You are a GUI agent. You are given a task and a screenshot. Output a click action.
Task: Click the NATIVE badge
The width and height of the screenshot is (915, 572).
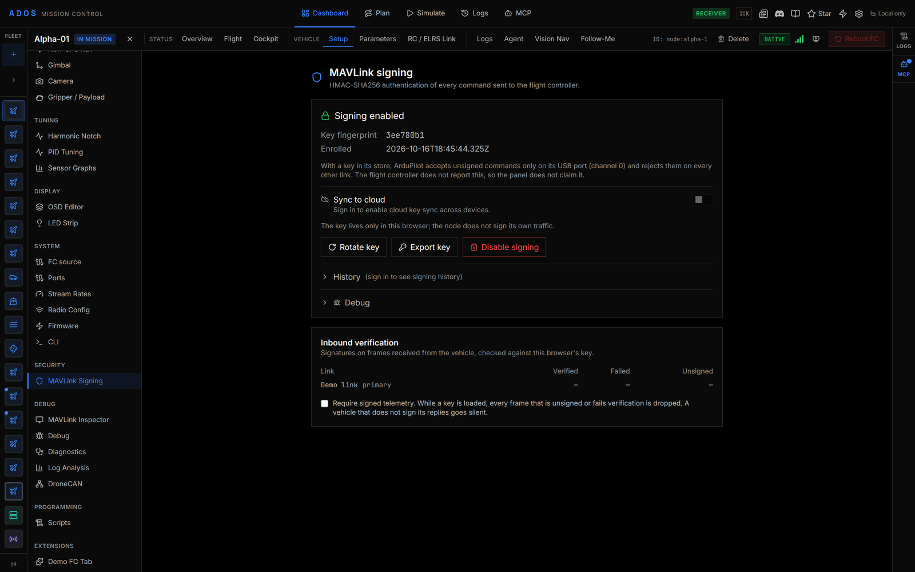pyautogui.click(x=774, y=39)
